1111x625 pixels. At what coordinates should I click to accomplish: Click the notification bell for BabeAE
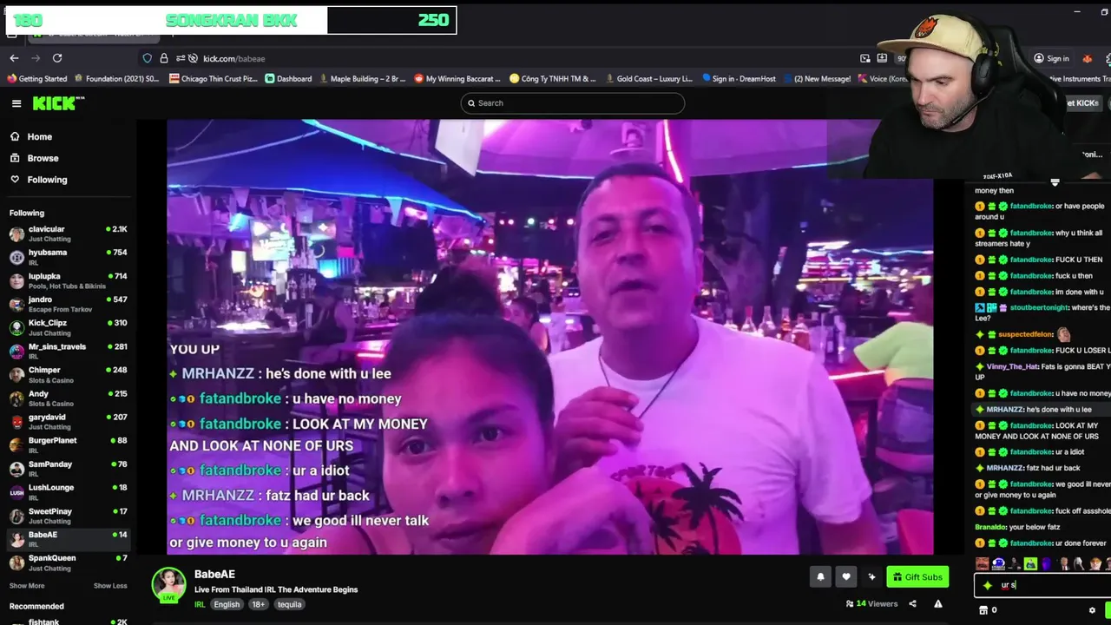point(820,577)
